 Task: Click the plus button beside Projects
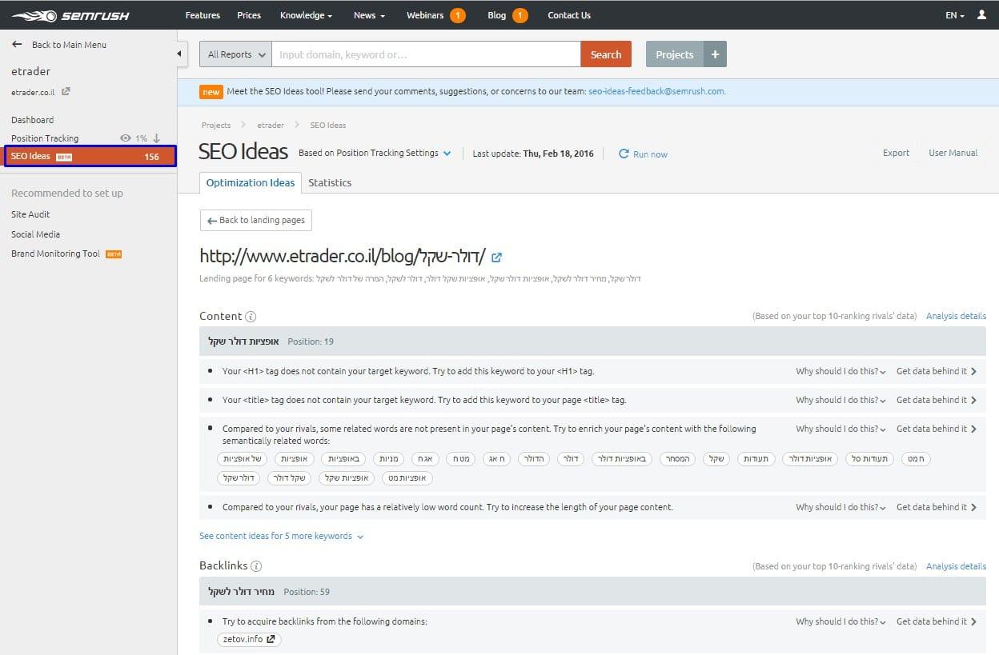coord(715,54)
